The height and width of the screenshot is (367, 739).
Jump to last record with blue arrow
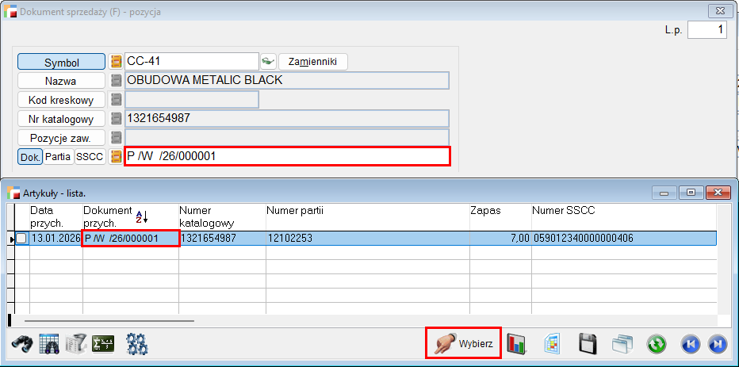[718, 344]
